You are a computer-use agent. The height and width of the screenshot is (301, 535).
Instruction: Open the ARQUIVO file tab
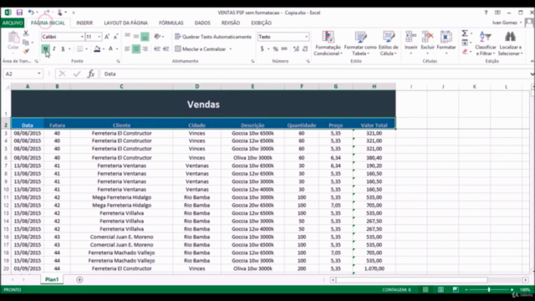pos(13,23)
